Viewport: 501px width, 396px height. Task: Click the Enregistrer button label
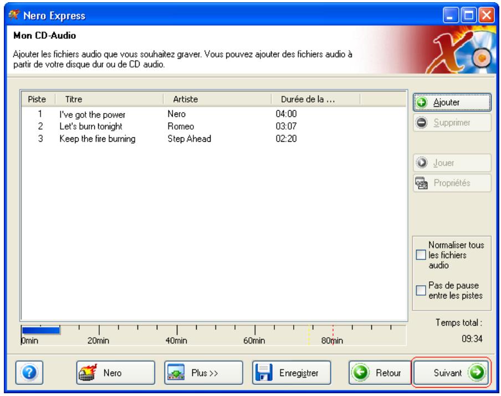(x=299, y=373)
